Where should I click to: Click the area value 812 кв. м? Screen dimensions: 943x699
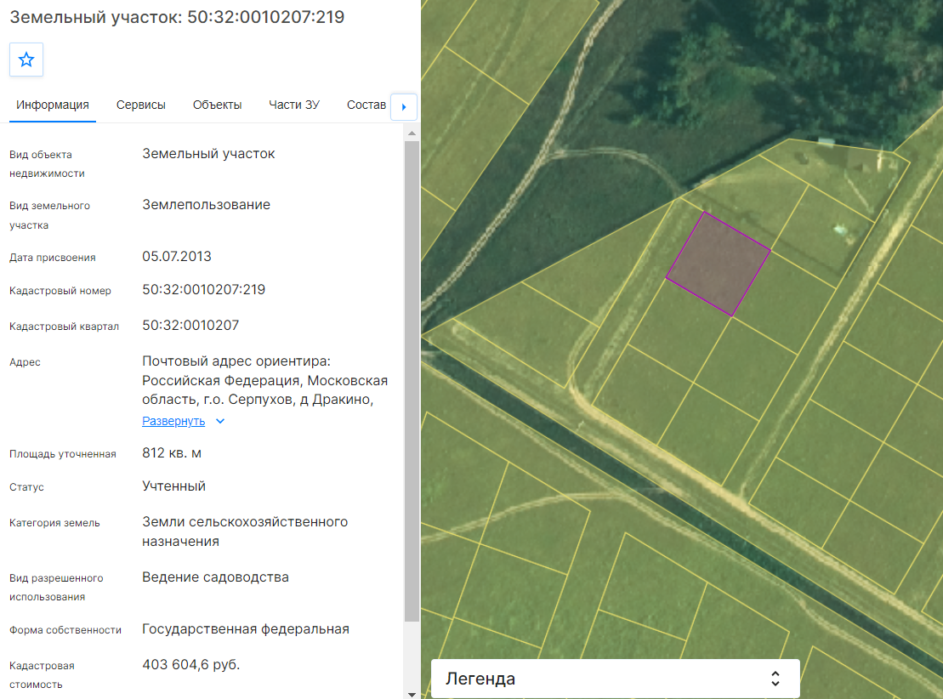[x=172, y=453]
